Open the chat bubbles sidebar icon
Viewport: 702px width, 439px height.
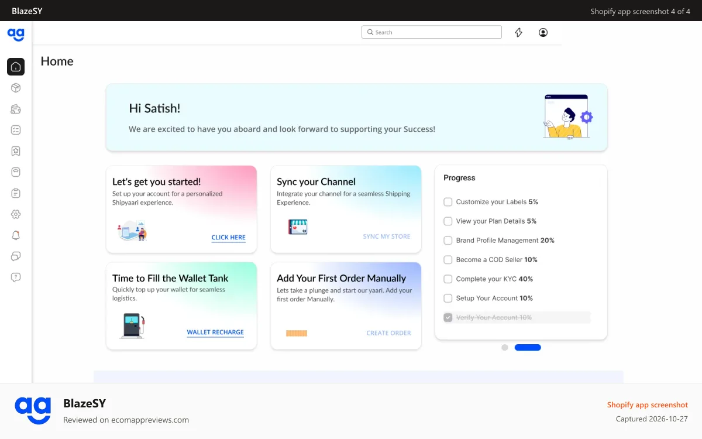pyautogui.click(x=16, y=256)
